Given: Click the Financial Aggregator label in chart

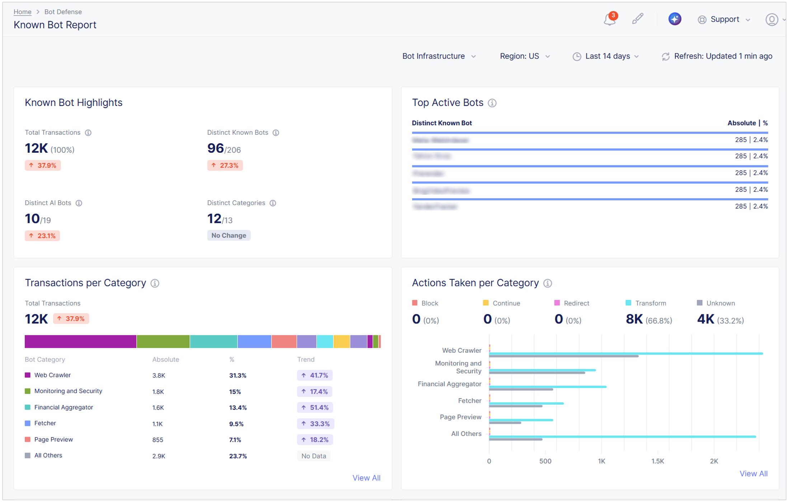Looking at the screenshot, I should (x=449, y=384).
